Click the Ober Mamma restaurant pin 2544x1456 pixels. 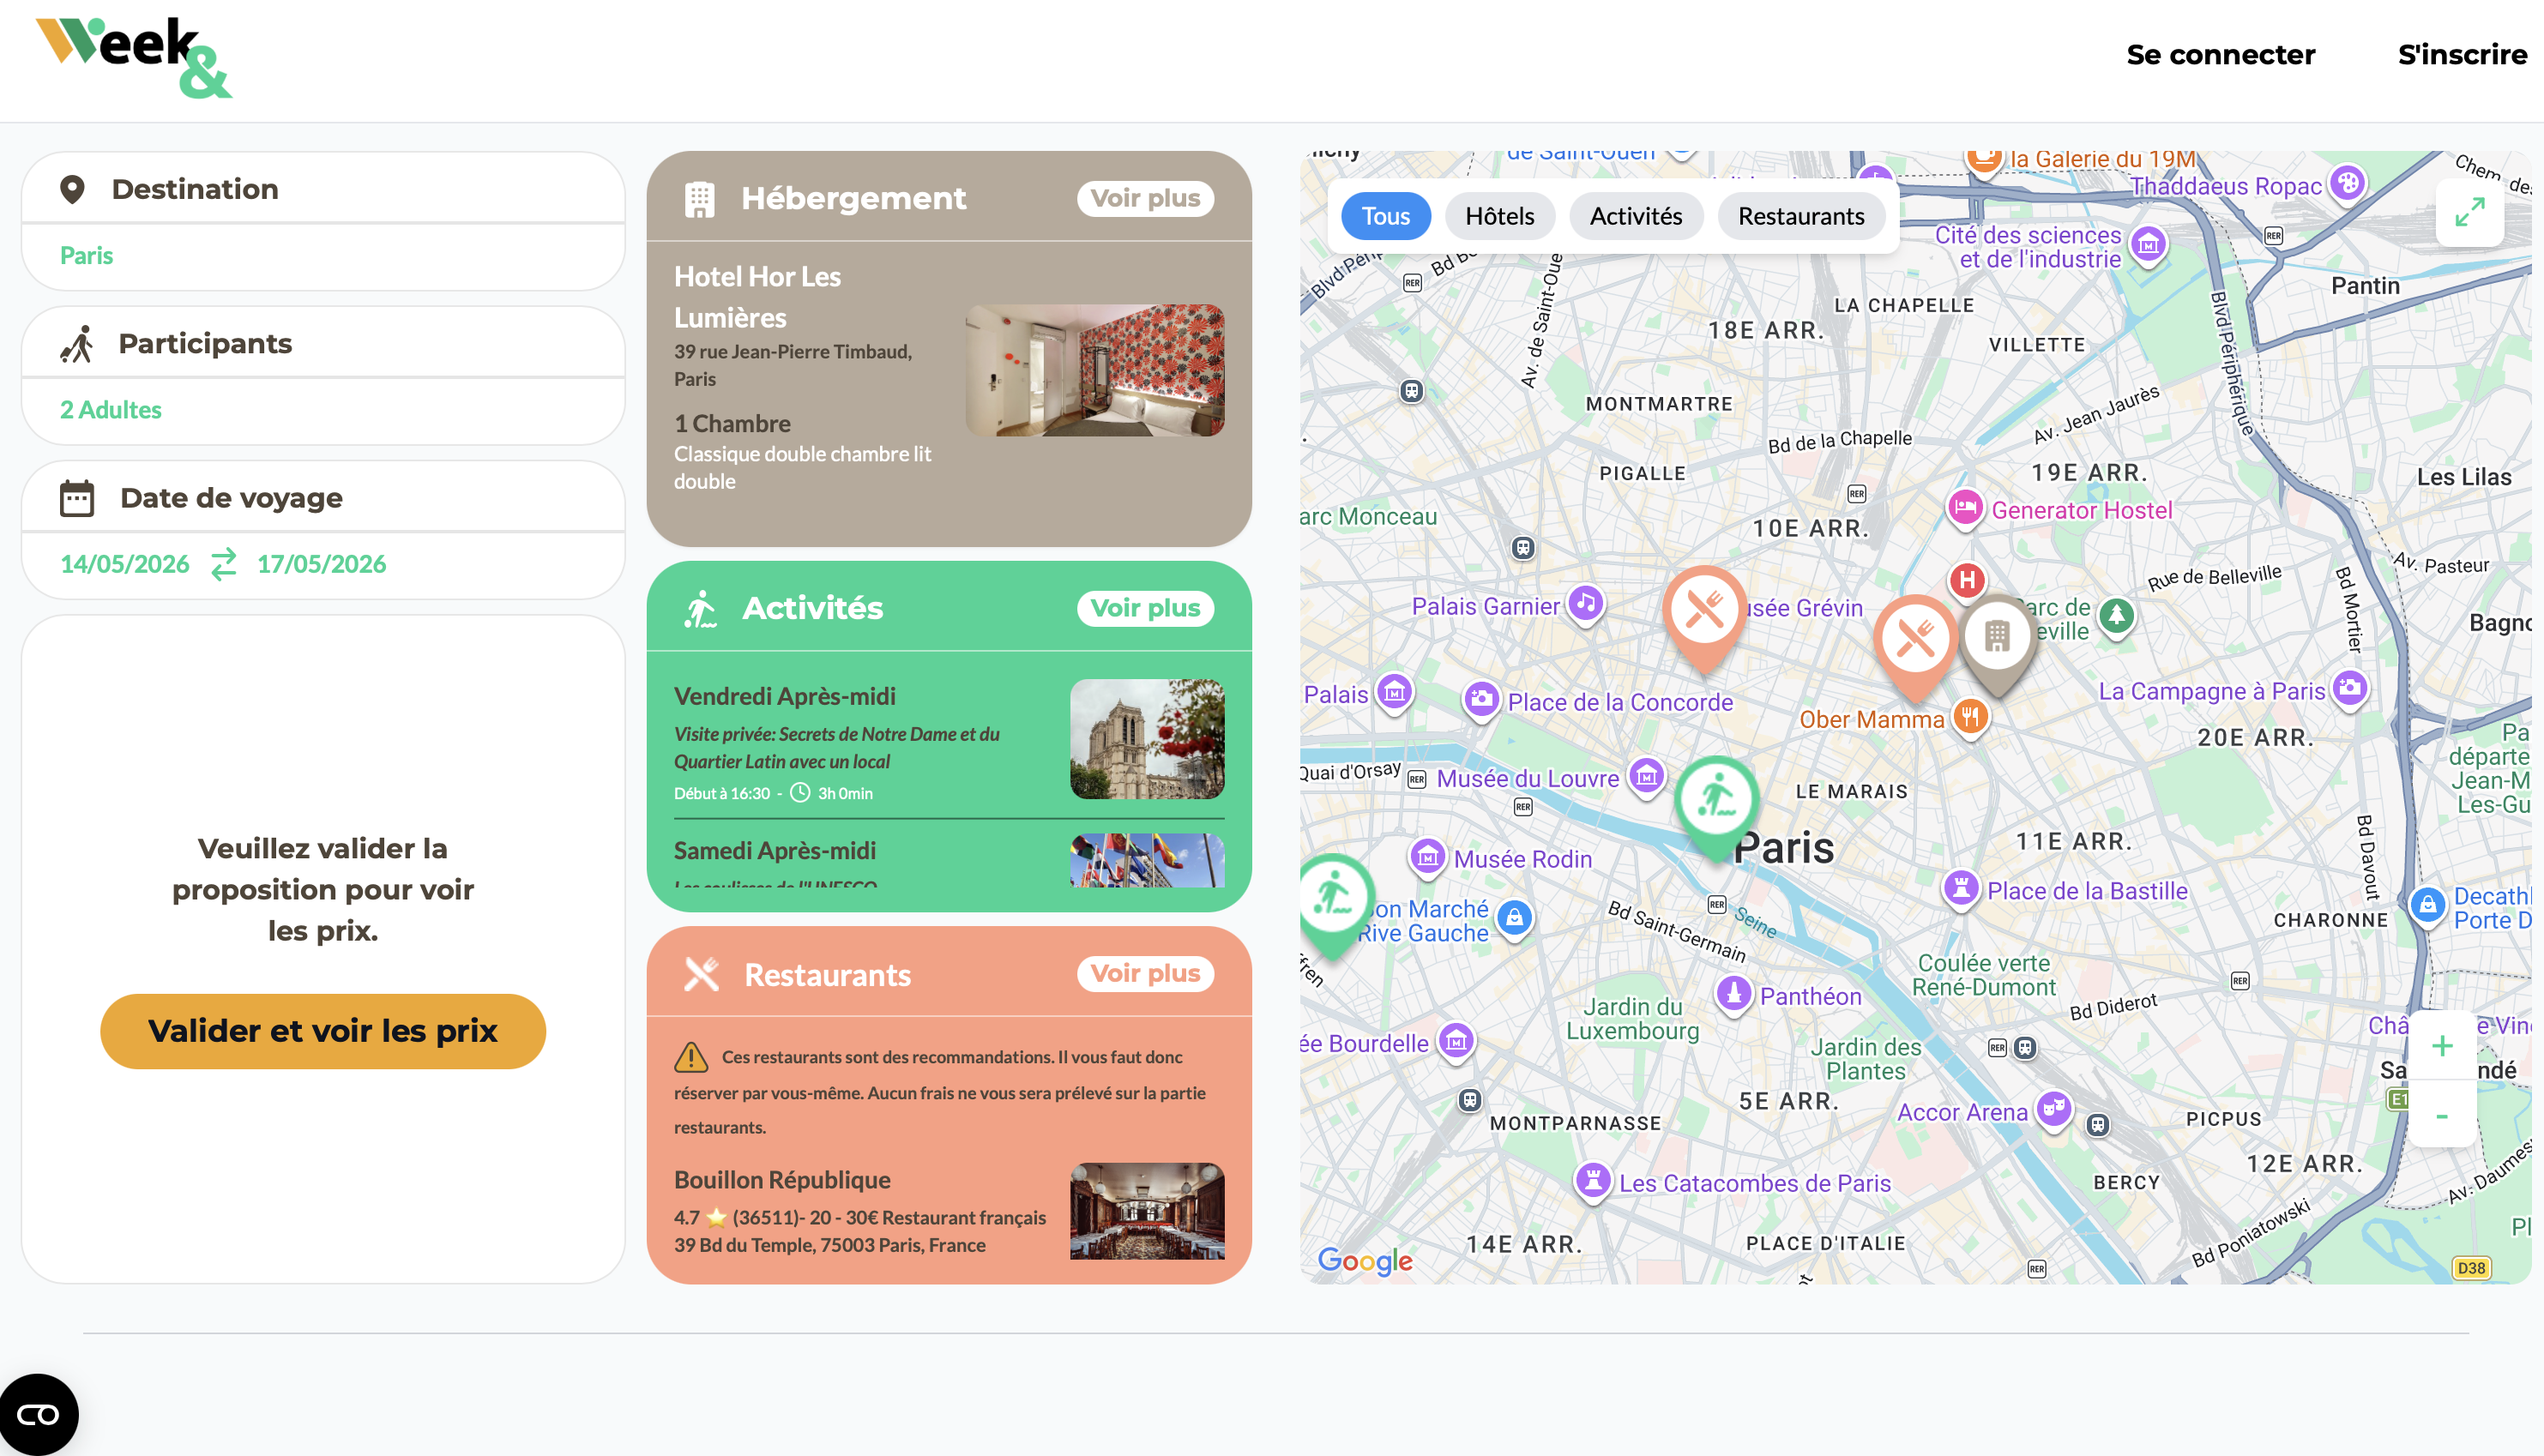point(1970,716)
